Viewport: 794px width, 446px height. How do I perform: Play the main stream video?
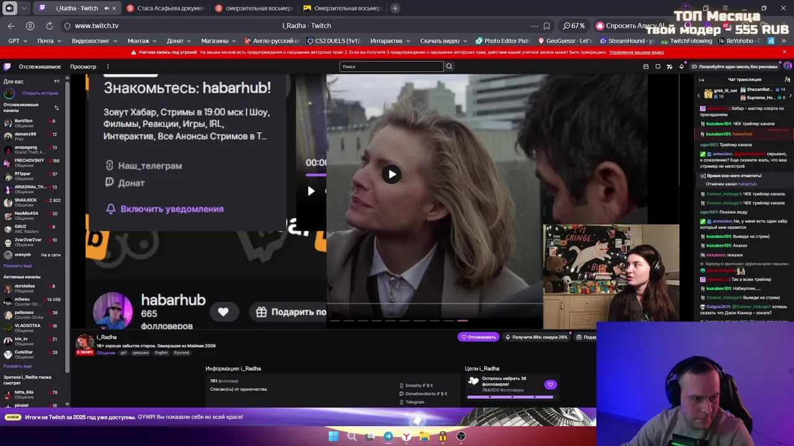click(392, 175)
